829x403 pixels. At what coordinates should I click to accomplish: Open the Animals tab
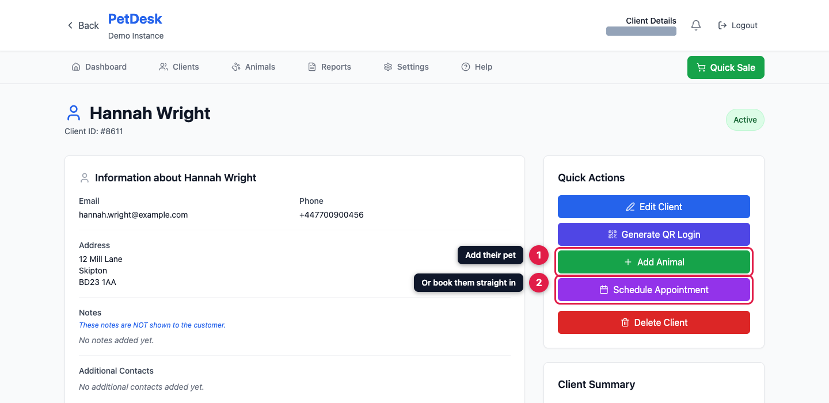click(253, 67)
